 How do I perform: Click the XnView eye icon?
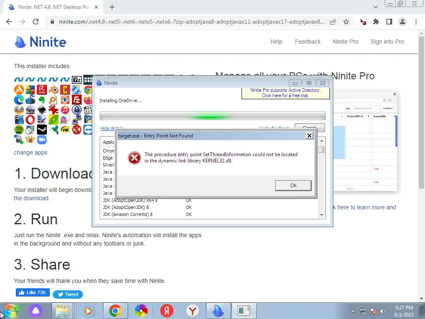click(30, 140)
